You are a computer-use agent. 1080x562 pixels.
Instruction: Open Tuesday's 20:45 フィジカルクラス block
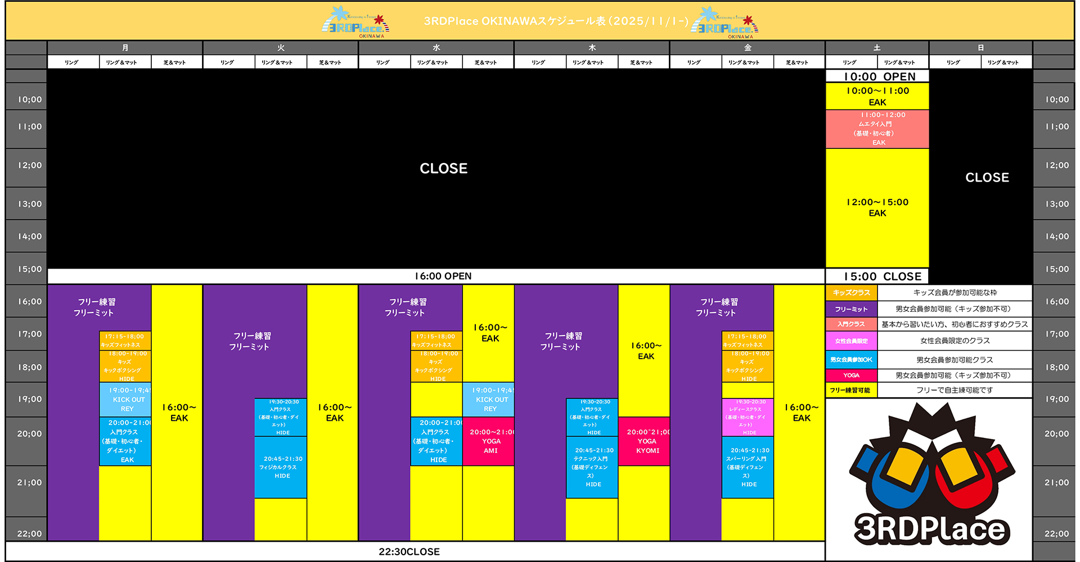pyautogui.click(x=280, y=467)
